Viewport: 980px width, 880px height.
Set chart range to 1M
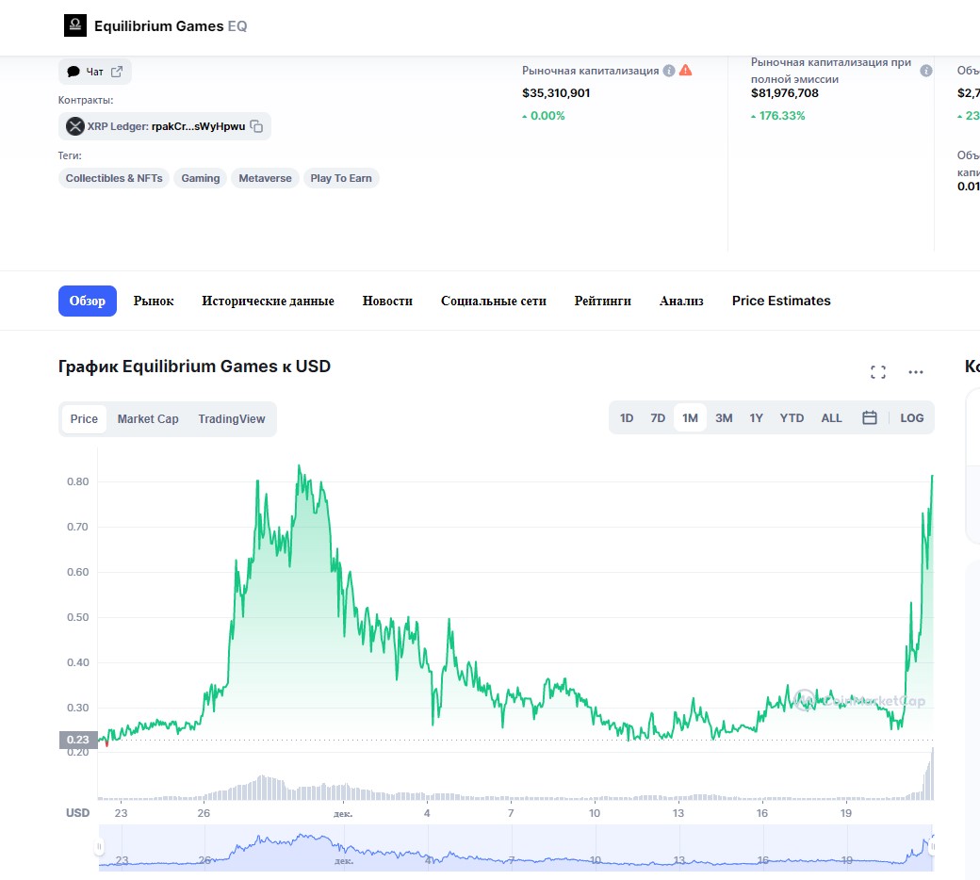690,418
